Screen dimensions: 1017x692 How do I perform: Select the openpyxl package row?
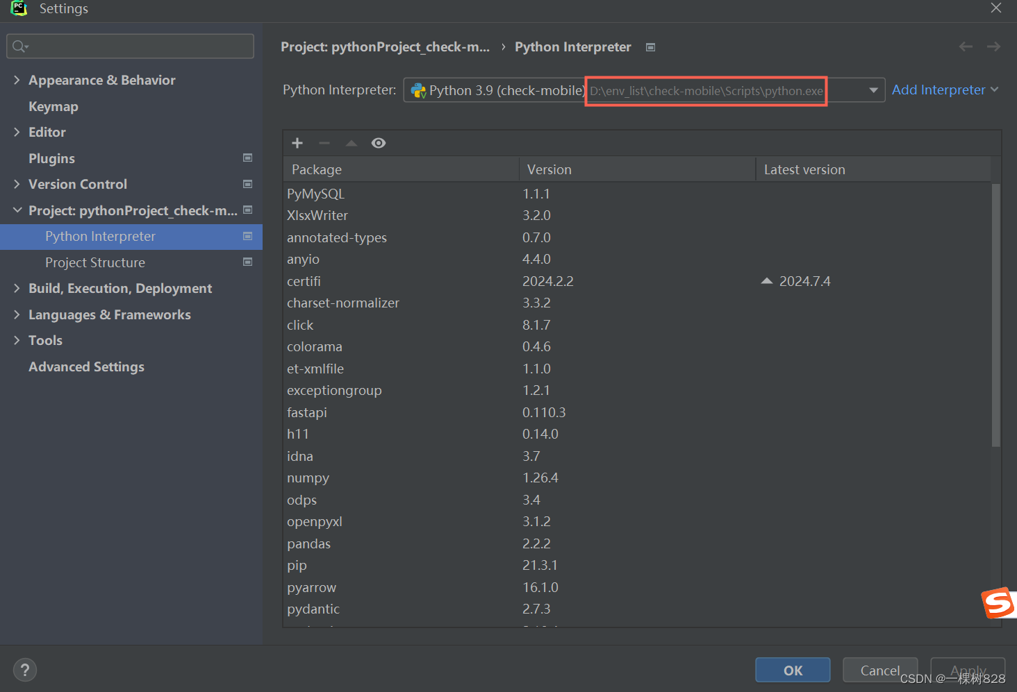[x=638, y=521]
